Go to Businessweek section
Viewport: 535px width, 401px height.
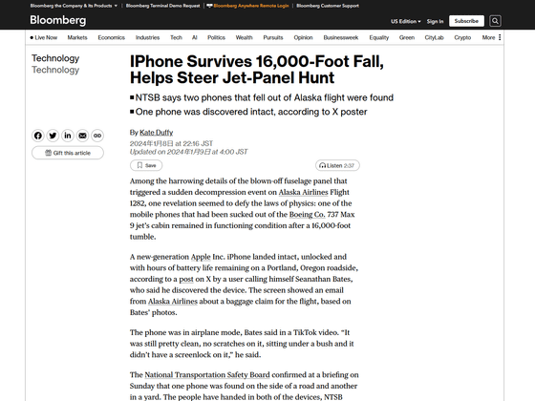(341, 37)
